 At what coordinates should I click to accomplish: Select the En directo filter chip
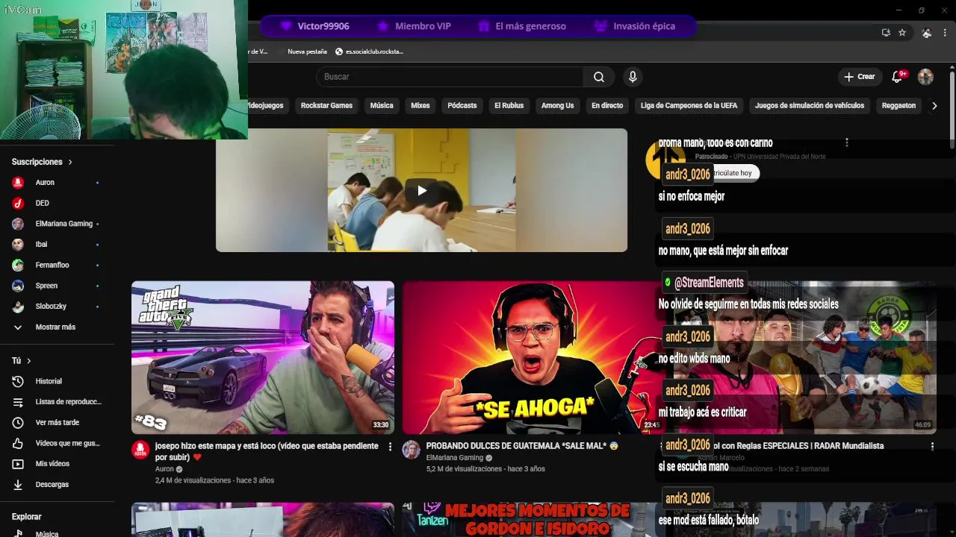tap(607, 106)
